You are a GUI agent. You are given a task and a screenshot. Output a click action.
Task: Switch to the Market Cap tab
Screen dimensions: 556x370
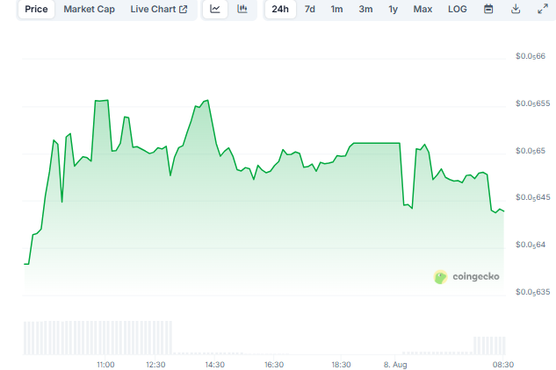[x=89, y=9]
